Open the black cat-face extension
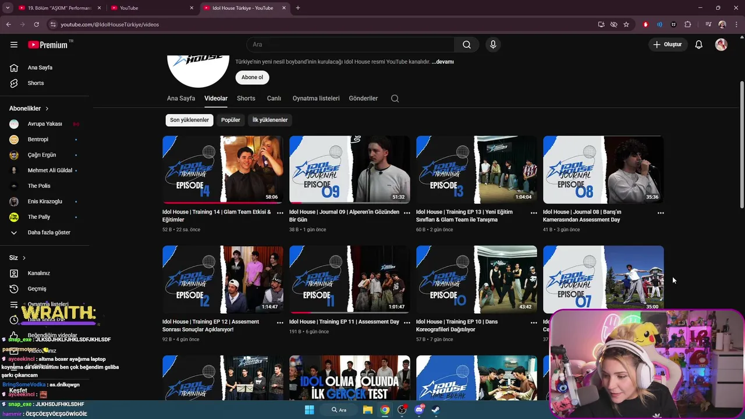This screenshot has width=745, height=419. pos(673,24)
